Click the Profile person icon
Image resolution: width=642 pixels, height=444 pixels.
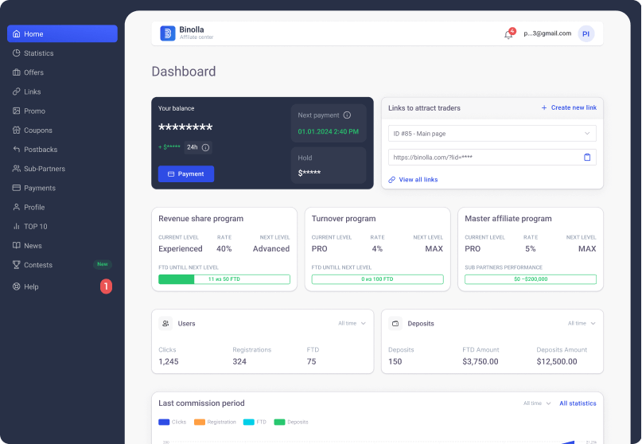coord(17,207)
